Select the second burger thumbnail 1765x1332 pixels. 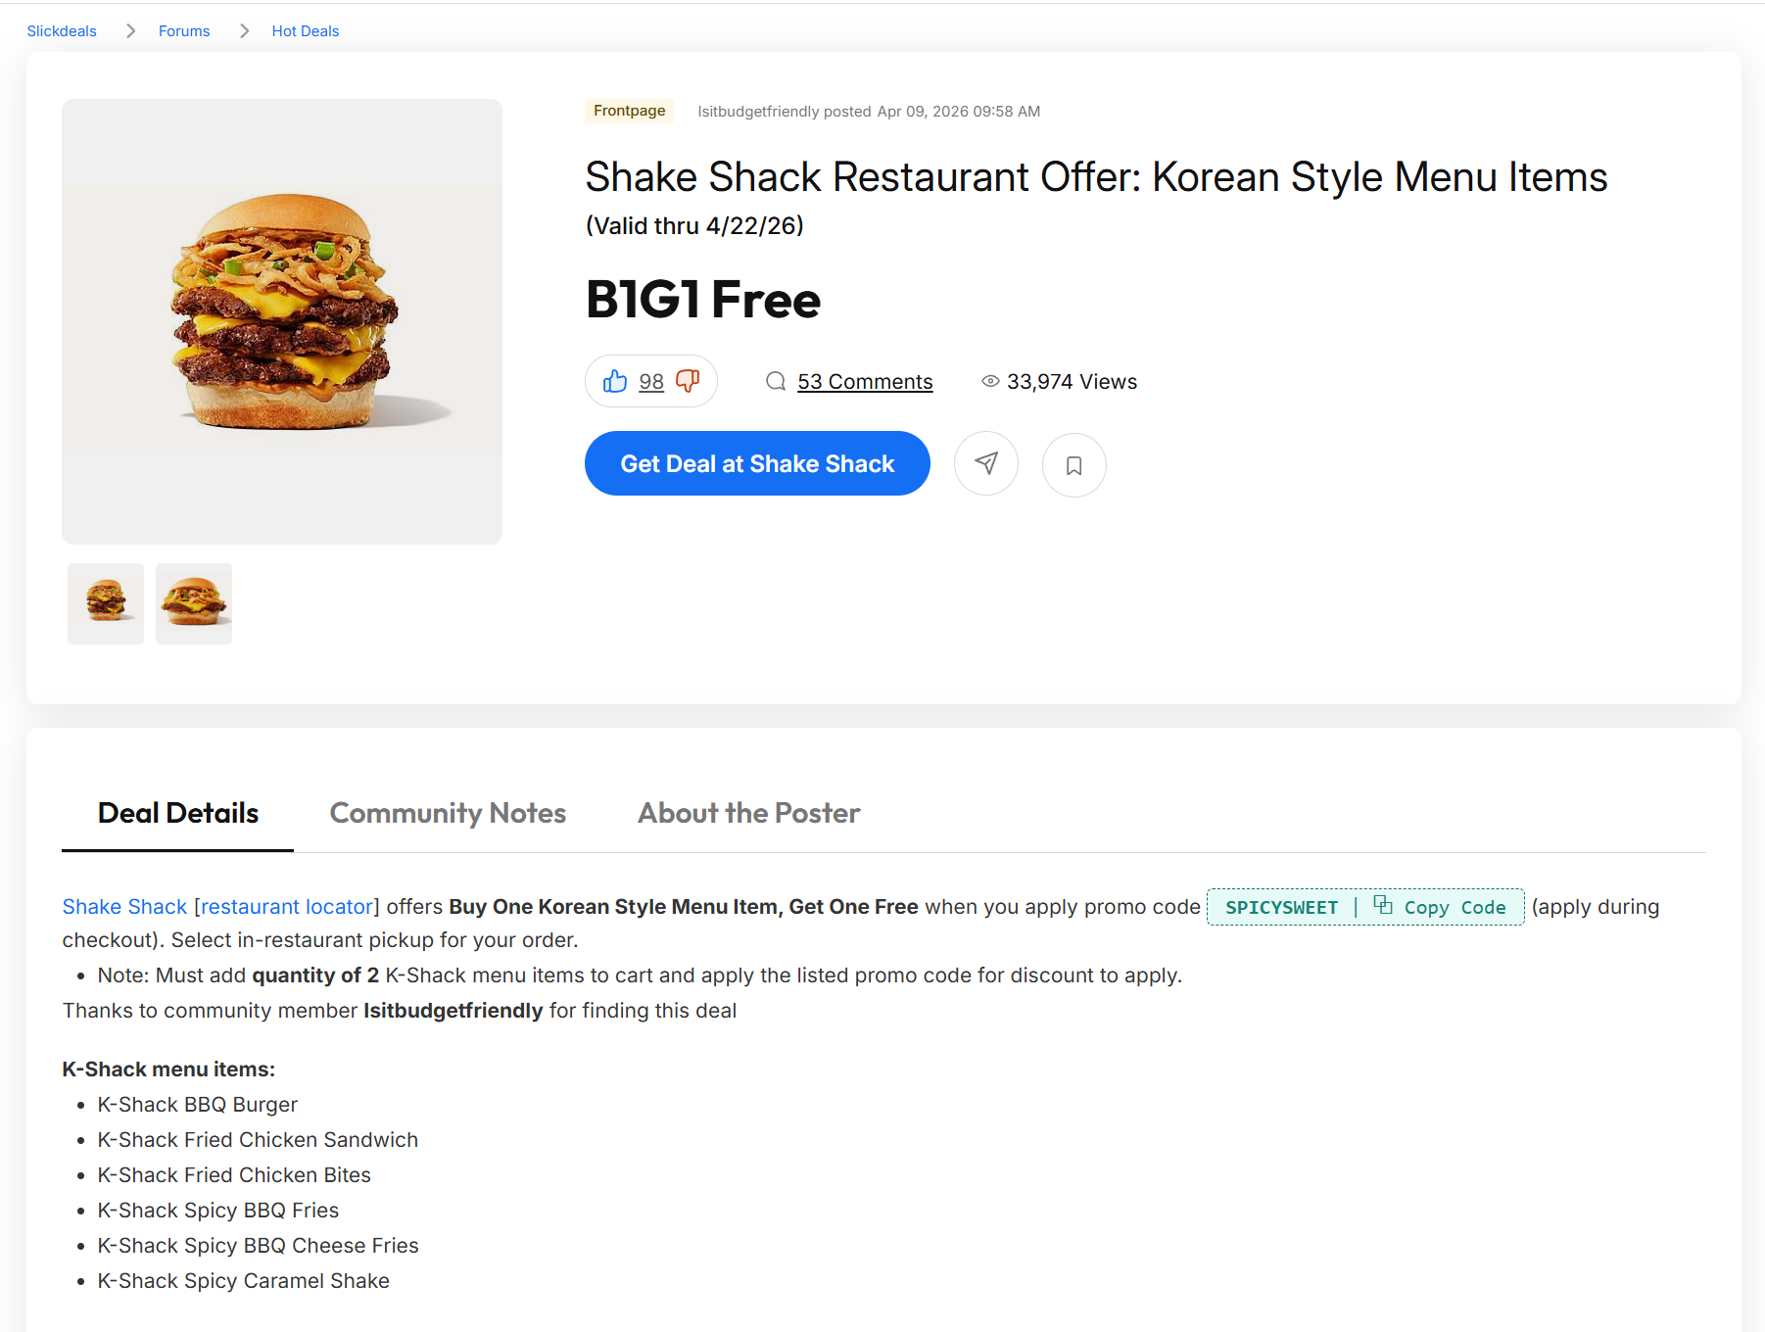[x=194, y=603]
